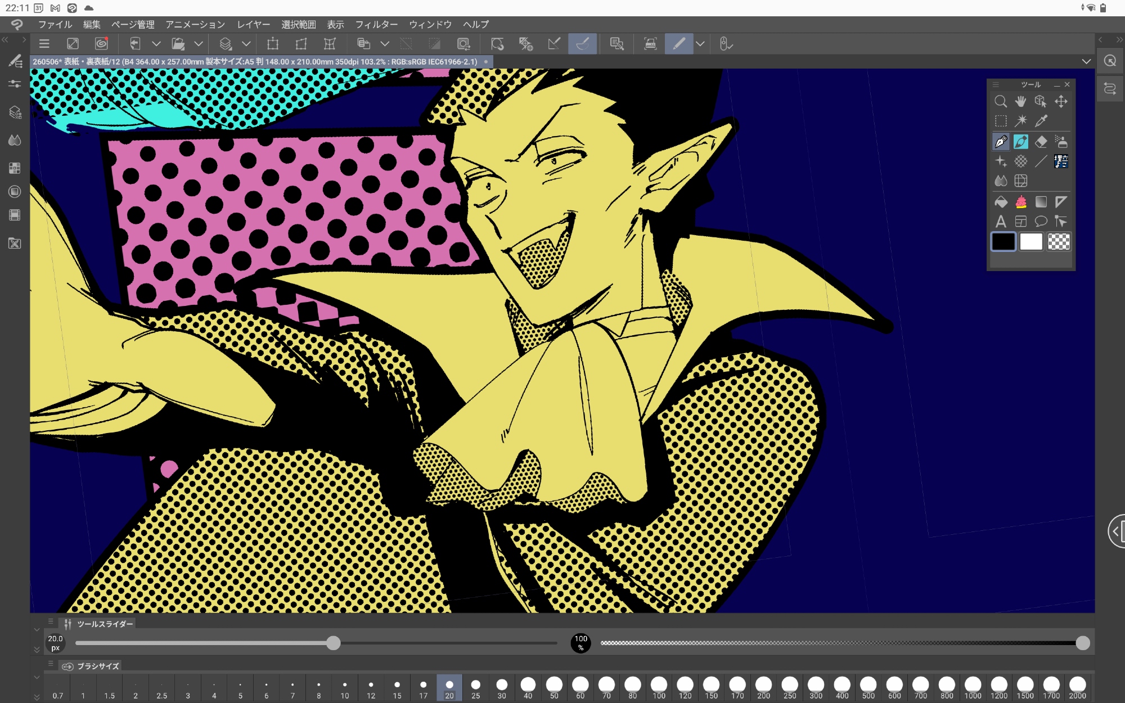Image resolution: width=1125 pixels, height=703 pixels.
Task: Choose brush size preset 50
Action: (x=554, y=687)
